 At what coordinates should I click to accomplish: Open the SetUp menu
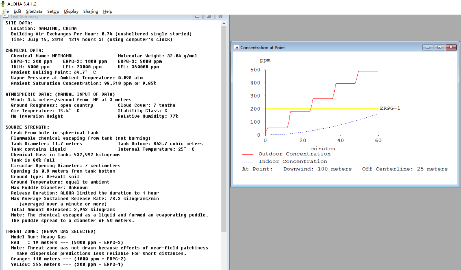(53, 11)
